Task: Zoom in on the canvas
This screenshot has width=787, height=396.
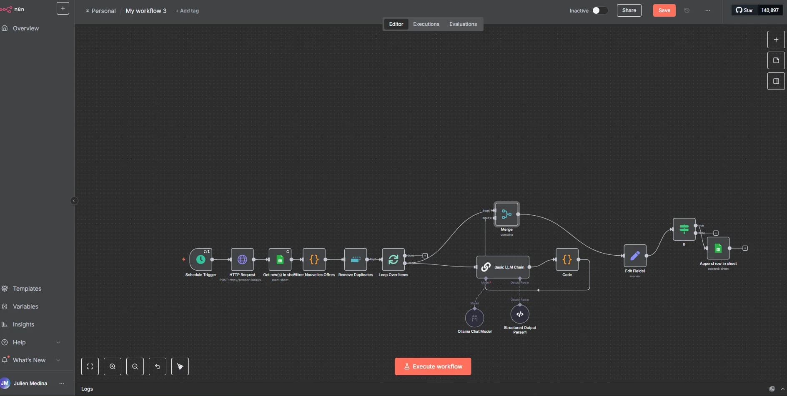Action: (x=113, y=366)
